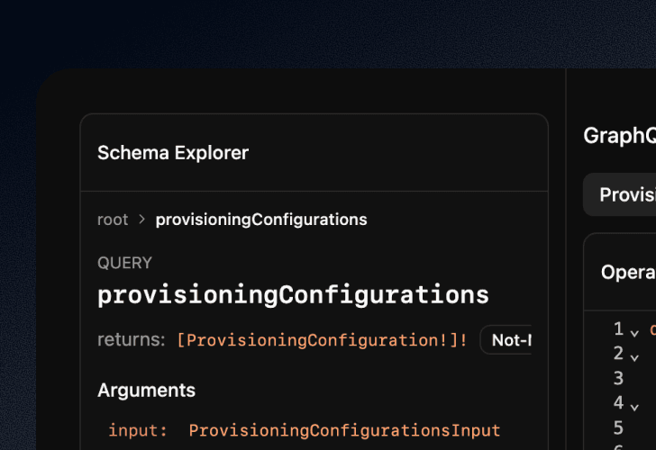Collapse the code fold arrow on line 2

point(634,358)
